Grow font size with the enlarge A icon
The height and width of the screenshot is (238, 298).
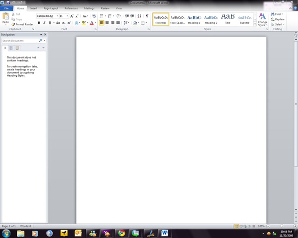click(x=72, y=16)
